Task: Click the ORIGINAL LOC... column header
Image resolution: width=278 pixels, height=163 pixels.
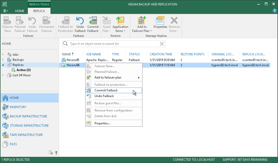Action: [223, 54]
